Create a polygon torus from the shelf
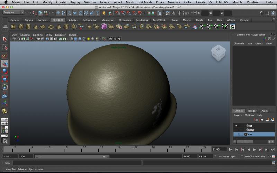 tap(51, 27)
